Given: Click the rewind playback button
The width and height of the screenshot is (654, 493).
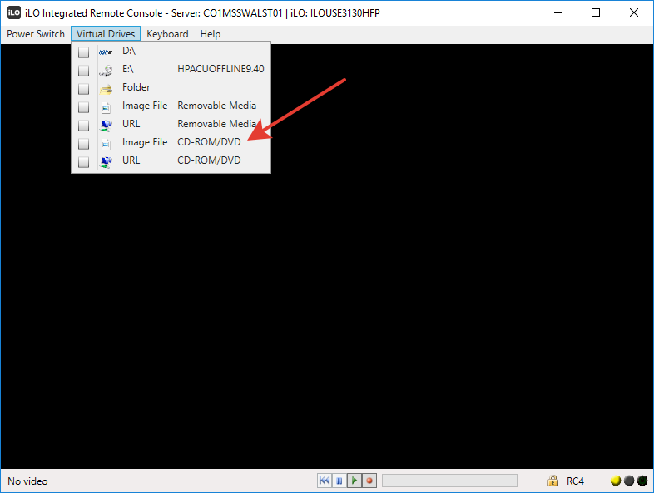Looking at the screenshot, I should click(324, 481).
